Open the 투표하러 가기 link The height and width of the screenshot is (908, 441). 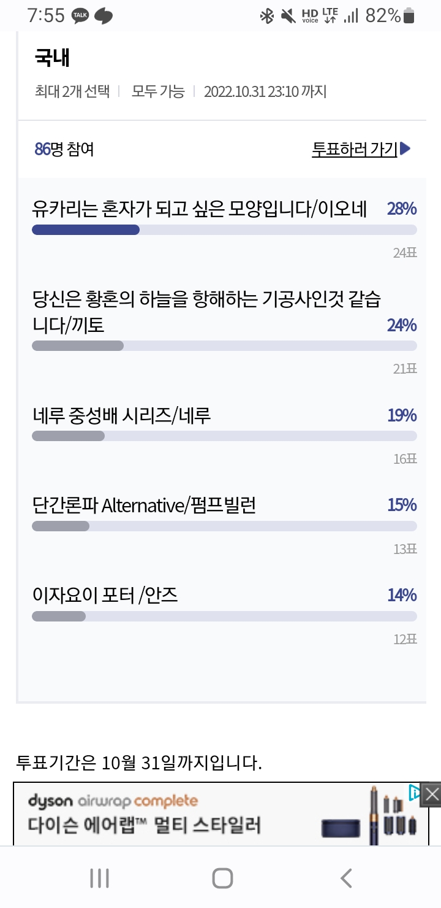click(355, 149)
